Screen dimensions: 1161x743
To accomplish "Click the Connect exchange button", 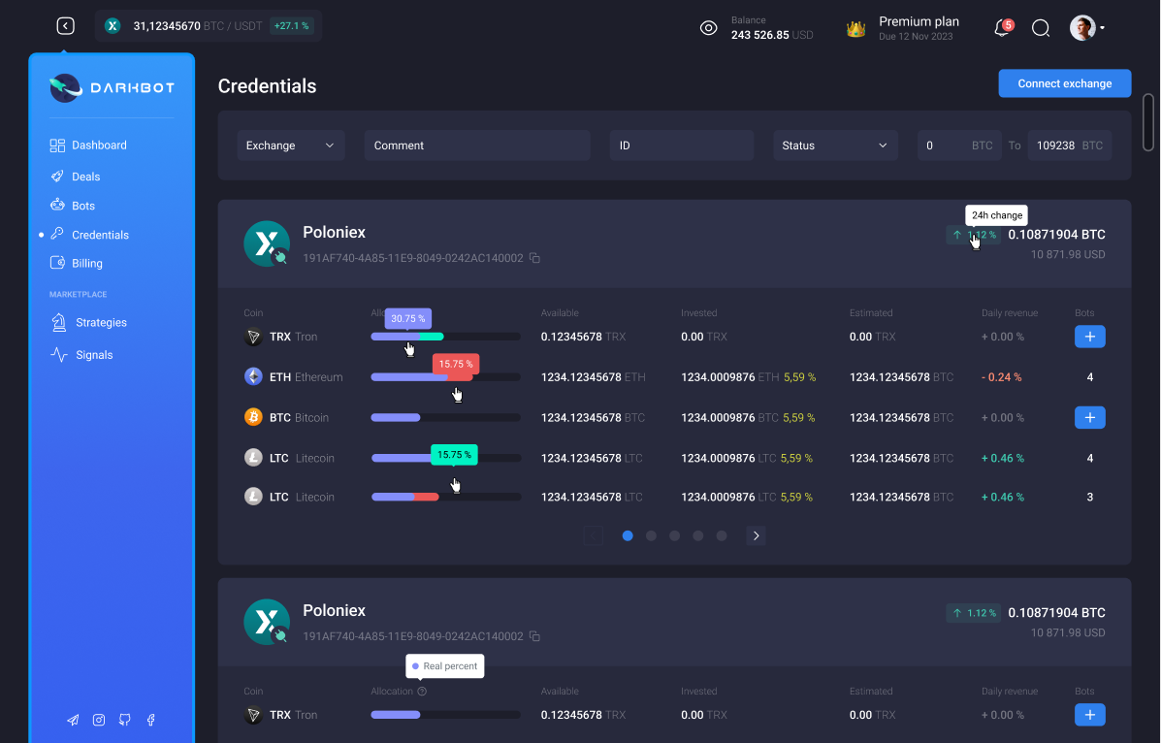I will (1065, 83).
